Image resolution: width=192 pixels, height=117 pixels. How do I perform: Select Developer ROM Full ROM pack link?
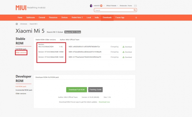tap(21, 87)
